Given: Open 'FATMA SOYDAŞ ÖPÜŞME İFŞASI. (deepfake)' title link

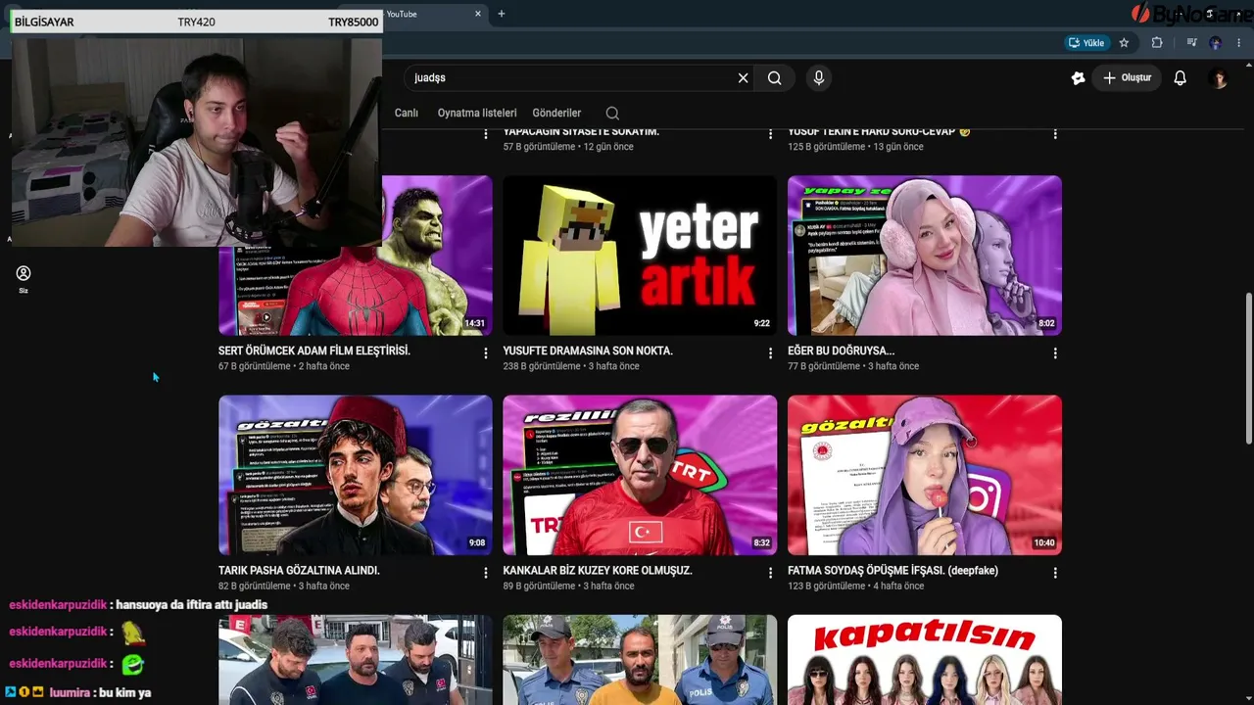Looking at the screenshot, I should pyautogui.click(x=892, y=570).
